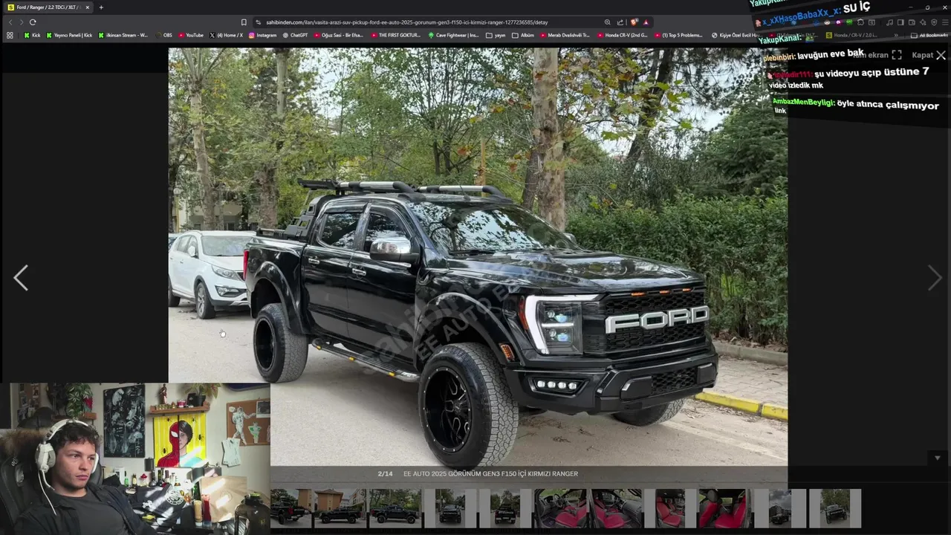The image size is (951, 535).
Task: Close the Ford / Ranger tab
Action: 87,7
